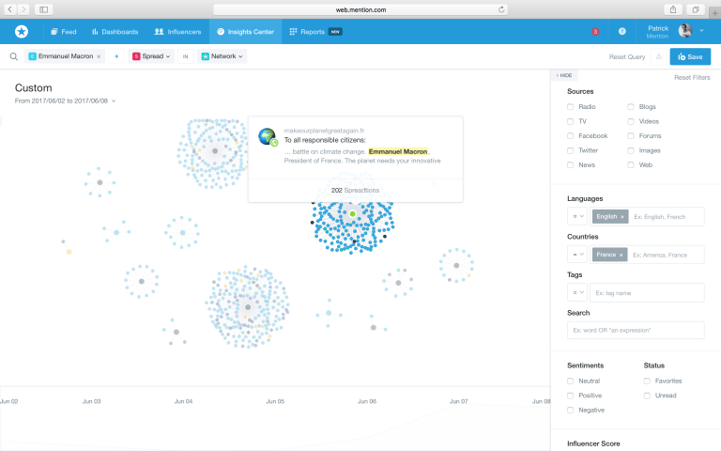
Task: Tick the Positive sentiment checkbox
Action: tap(570, 396)
